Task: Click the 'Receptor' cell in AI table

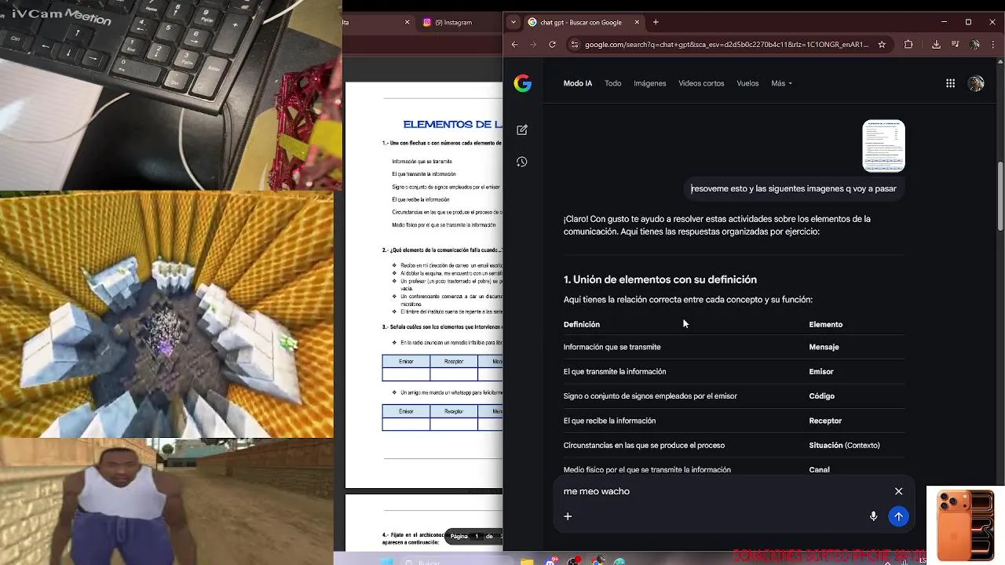Action: click(825, 421)
